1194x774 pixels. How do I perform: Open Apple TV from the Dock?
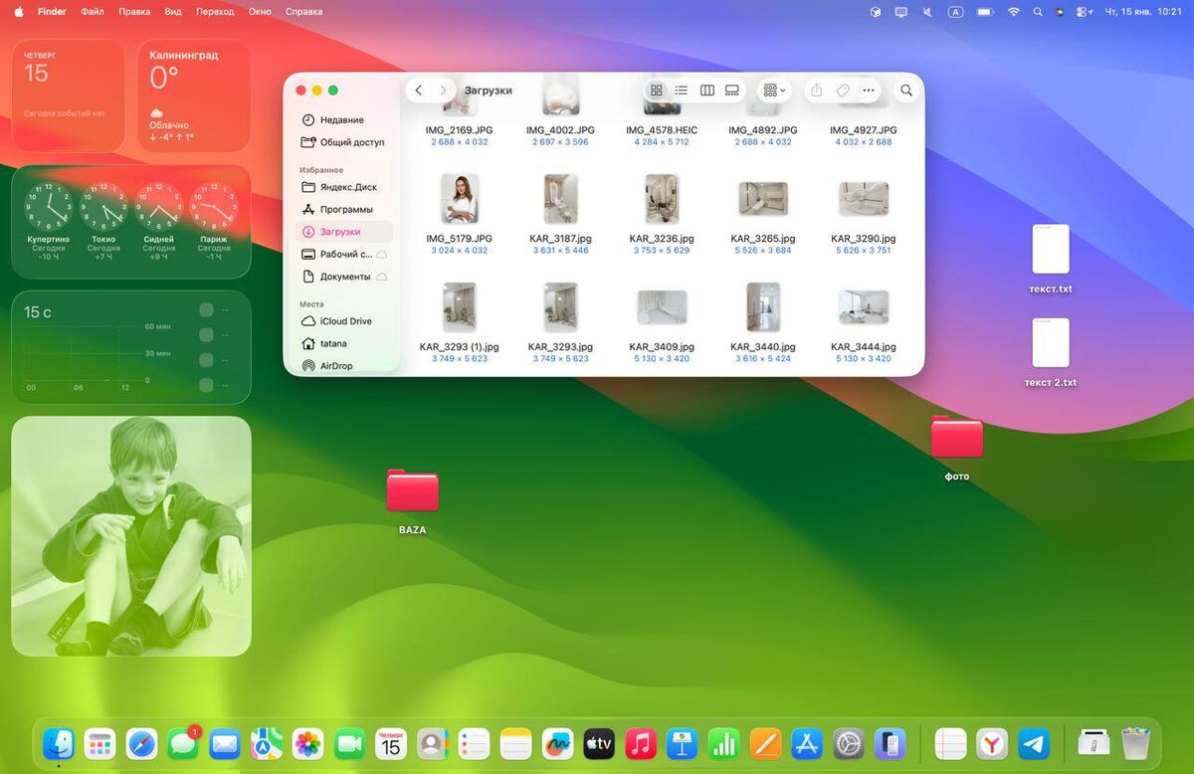(x=599, y=743)
